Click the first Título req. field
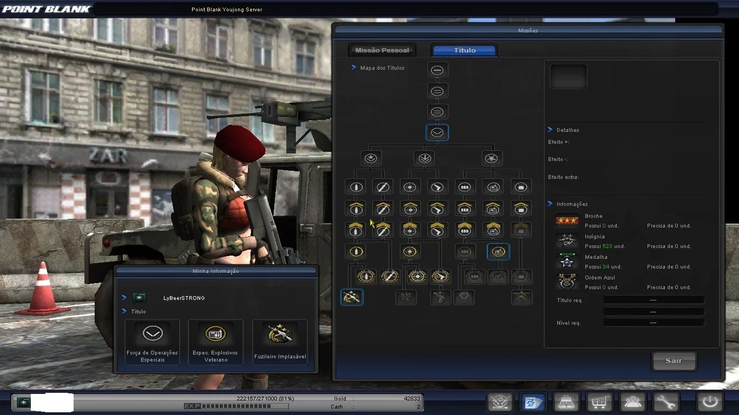739x415 pixels. coord(654,300)
